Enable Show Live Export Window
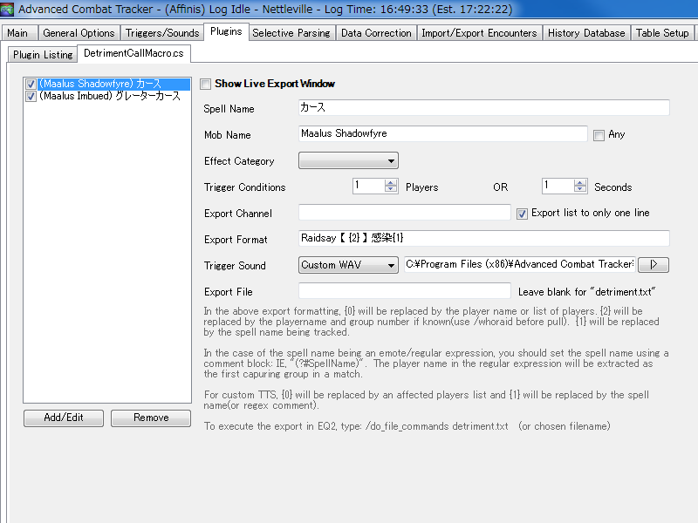This screenshot has width=698, height=523. pyautogui.click(x=205, y=84)
